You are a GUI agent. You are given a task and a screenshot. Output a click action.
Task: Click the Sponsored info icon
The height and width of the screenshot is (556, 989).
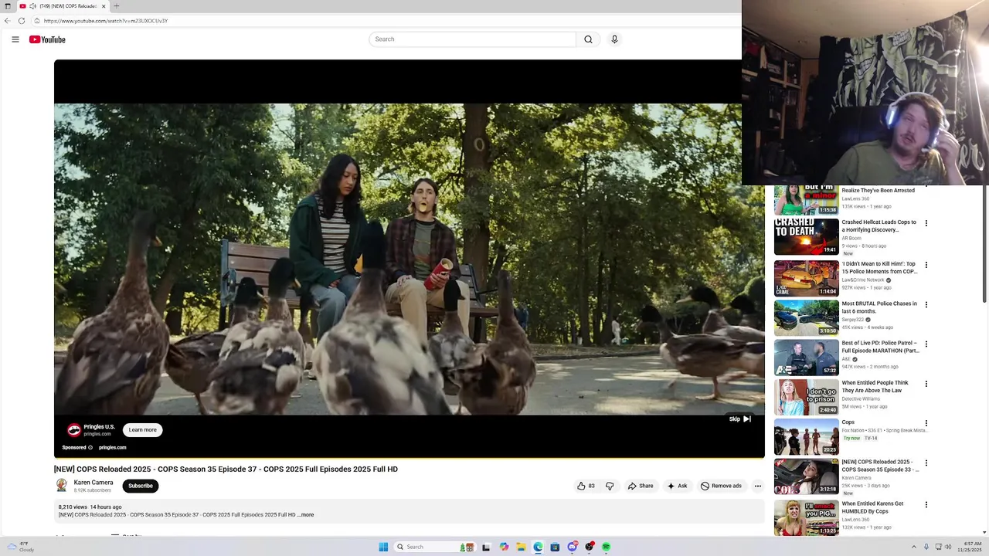pyautogui.click(x=90, y=448)
